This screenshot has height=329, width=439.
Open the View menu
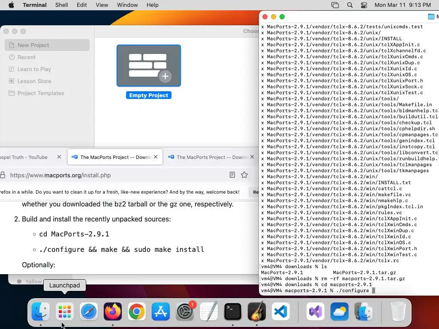102,5
